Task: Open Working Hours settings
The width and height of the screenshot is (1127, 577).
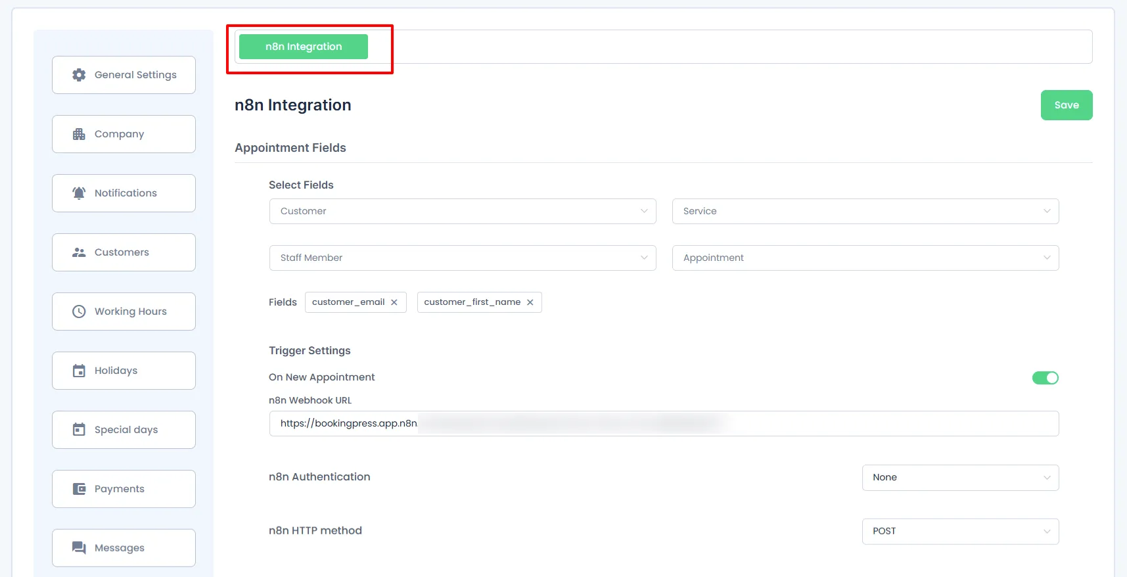Action: coord(124,312)
